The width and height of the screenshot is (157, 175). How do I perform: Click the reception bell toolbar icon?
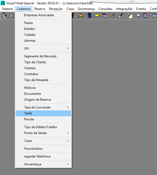81,15
